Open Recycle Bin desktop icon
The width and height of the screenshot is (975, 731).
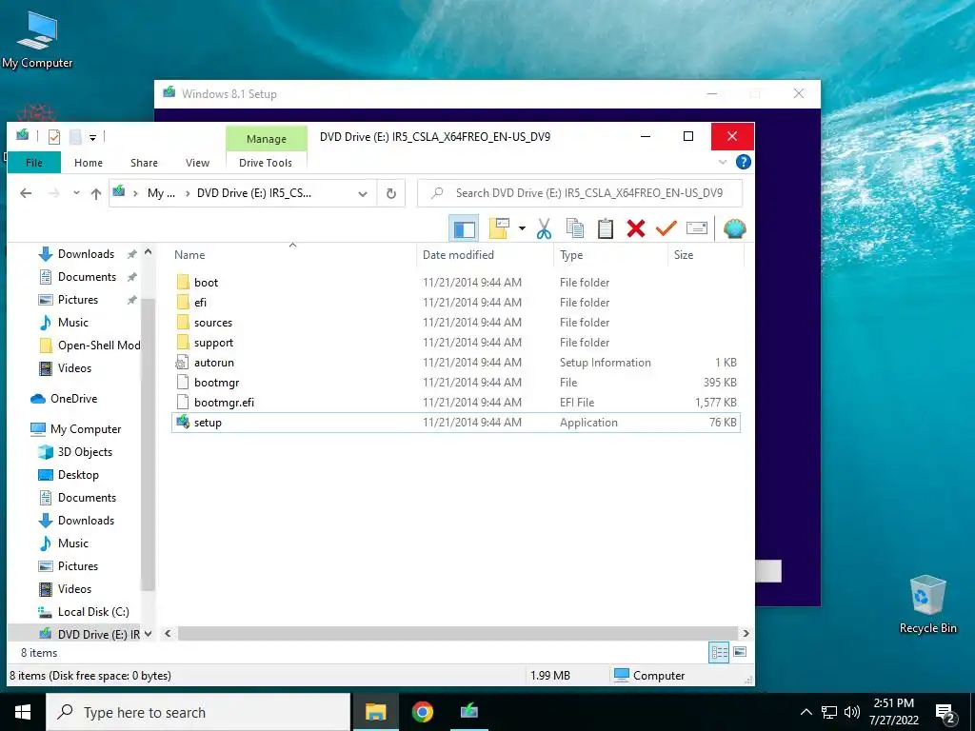pyautogui.click(x=927, y=604)
